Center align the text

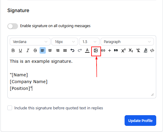click(50, 50)
